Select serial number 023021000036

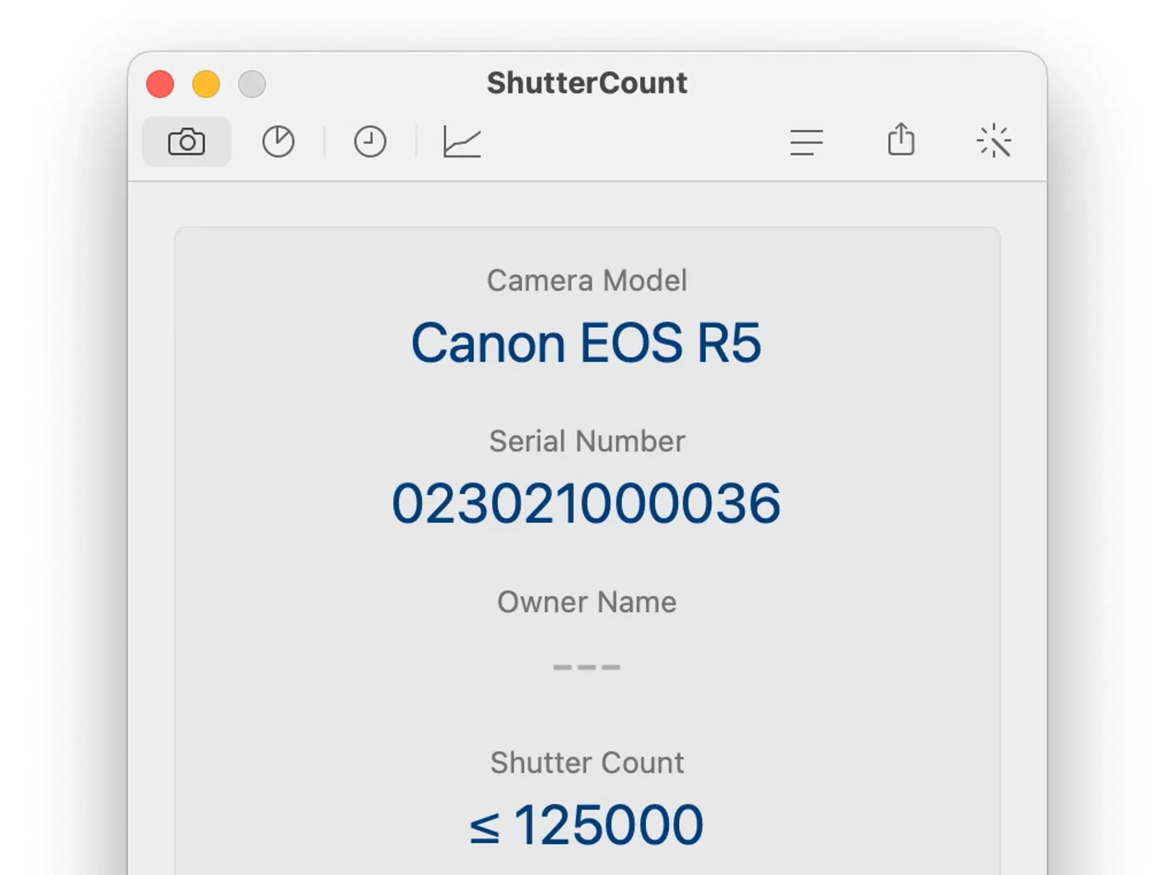click(x=586, y=504)
